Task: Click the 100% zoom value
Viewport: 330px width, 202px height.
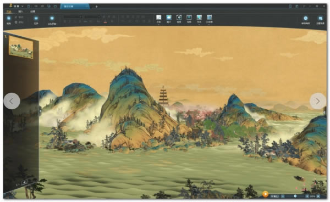Action: click(312, 197)
